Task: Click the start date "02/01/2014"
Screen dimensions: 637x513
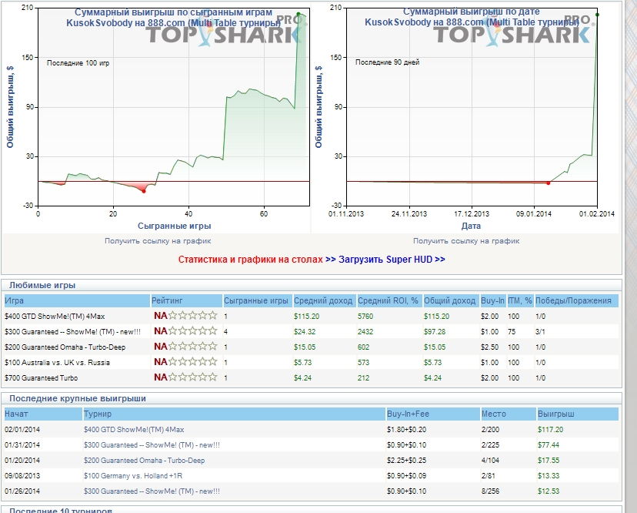Action: tap(22, 430)
